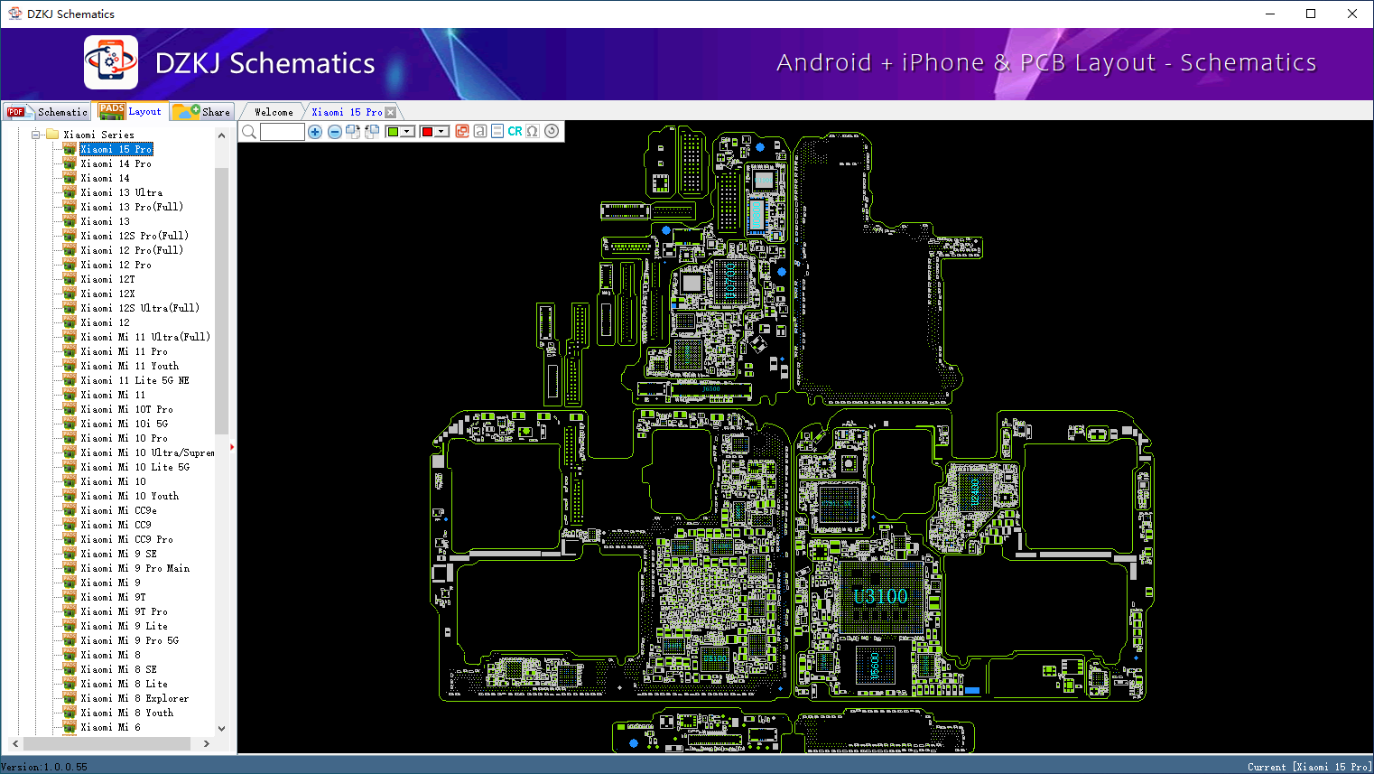Click the omega symbol toolbar icon
This screenshot has width=1374, height=774.
click(x=533, y=131)
